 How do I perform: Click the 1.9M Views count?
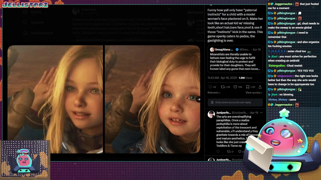(x=246, y=78)
